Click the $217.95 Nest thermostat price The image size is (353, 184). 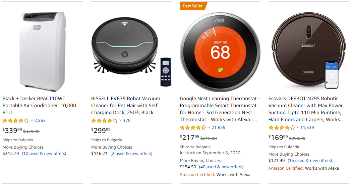[x=189, y=138]
